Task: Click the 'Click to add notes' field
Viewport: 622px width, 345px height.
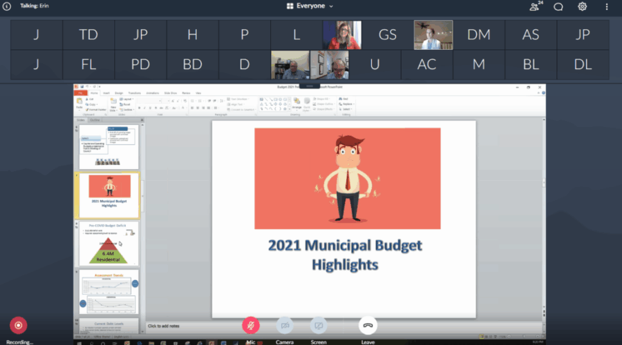Action: tap(164, 324)
